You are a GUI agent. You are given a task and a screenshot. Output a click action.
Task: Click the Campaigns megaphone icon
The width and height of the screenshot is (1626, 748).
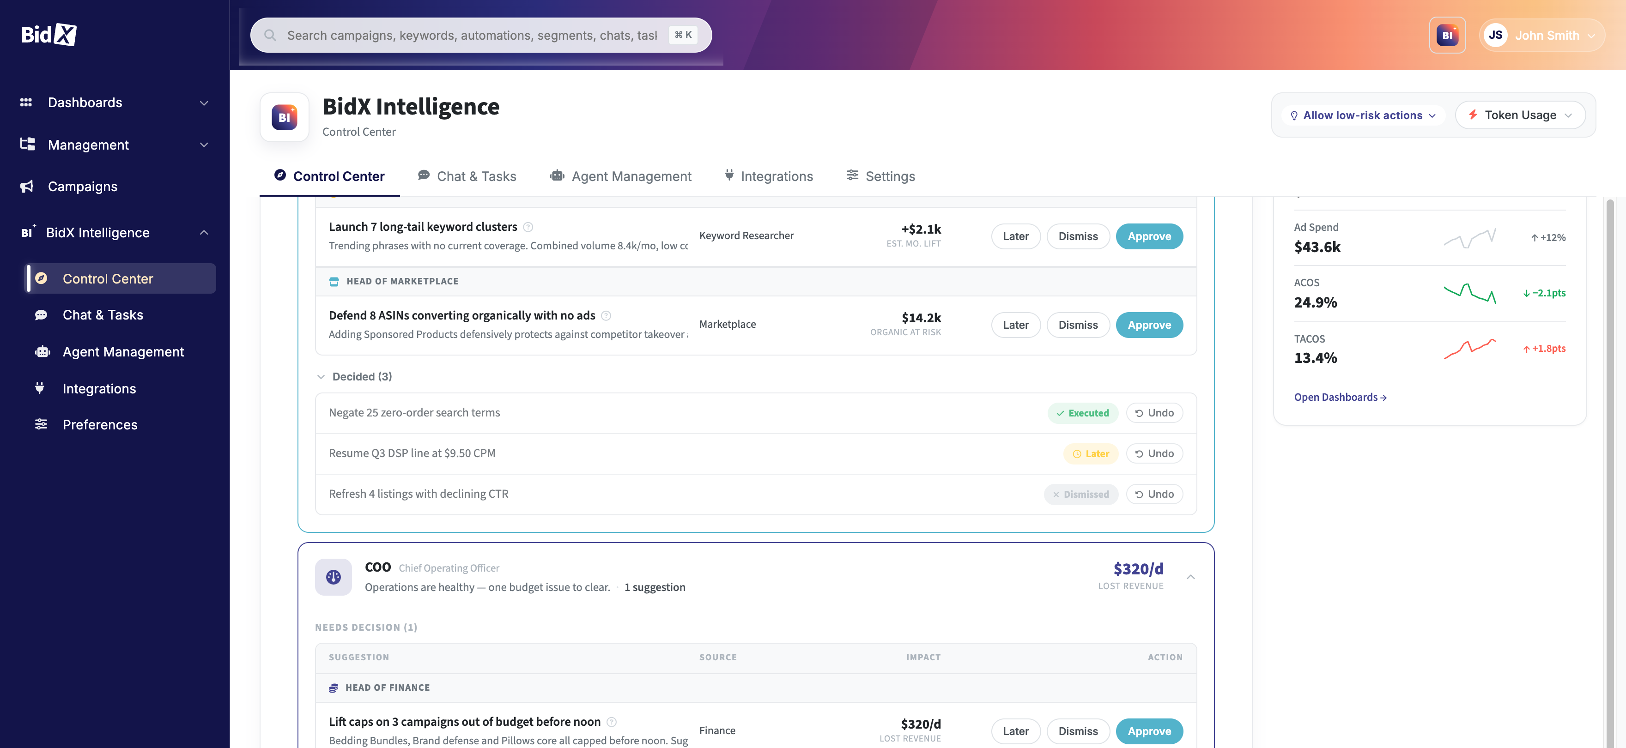coord(26,187)
